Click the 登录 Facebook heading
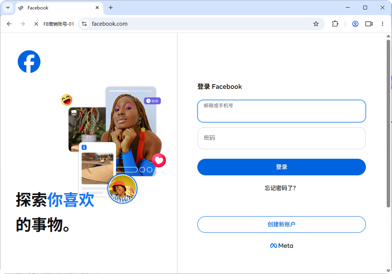The width and height of the screenshot is (392, 274). pyautogui.click(x=220, y=87)
